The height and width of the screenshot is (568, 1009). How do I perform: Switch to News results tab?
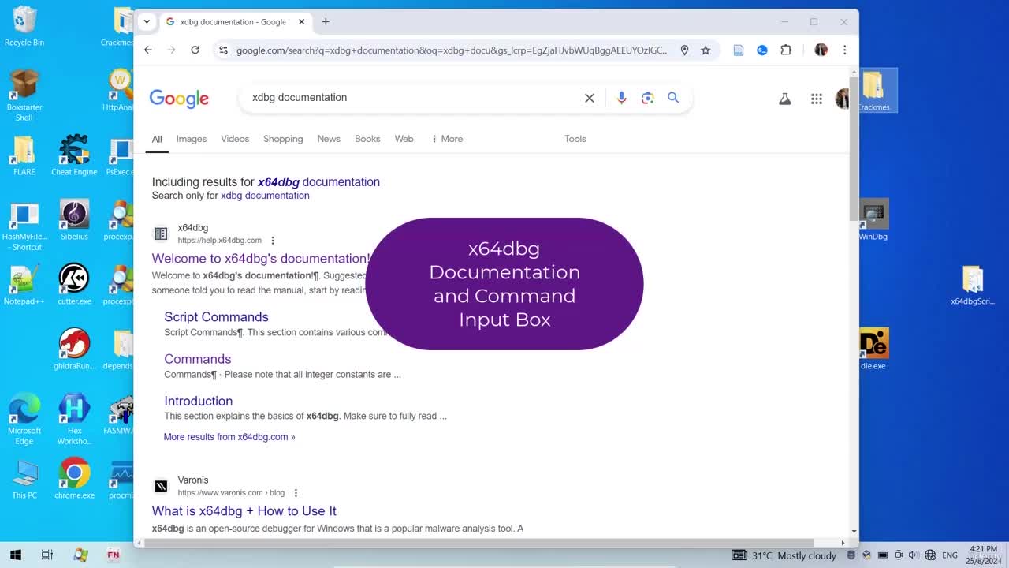pyautogui.click(x=329, y=139)
